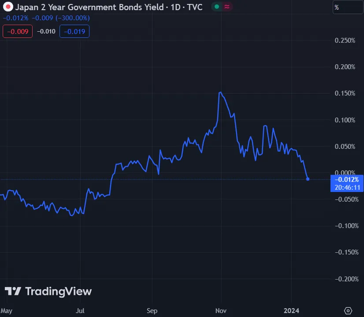Open chart settings hexagon gear icon
This screenshot has width=364, height=317.
(348, 310)
